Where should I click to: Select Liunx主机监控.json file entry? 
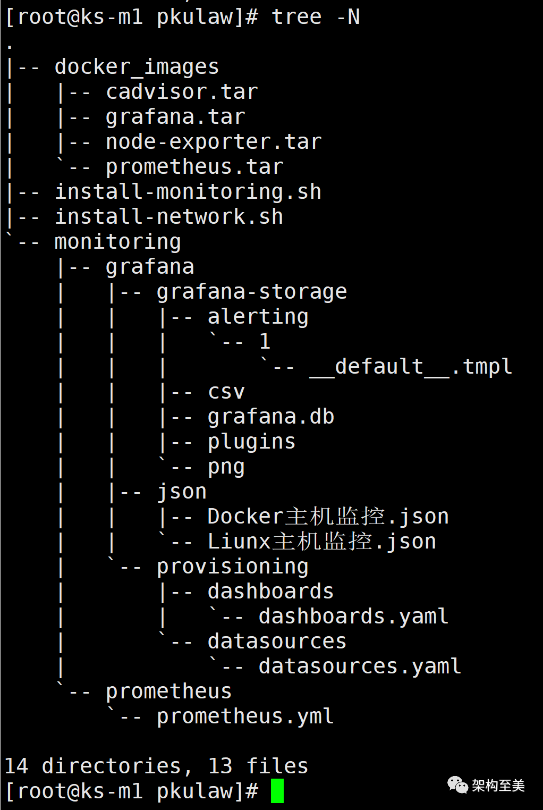tap(322, 542)
